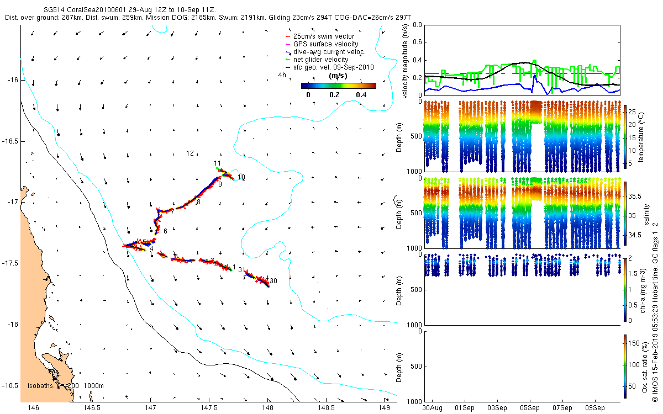The height and width of the screenshot is (414, 663).
Task: Click the '148.5' longitude tick label
Action: click(327, 408)
